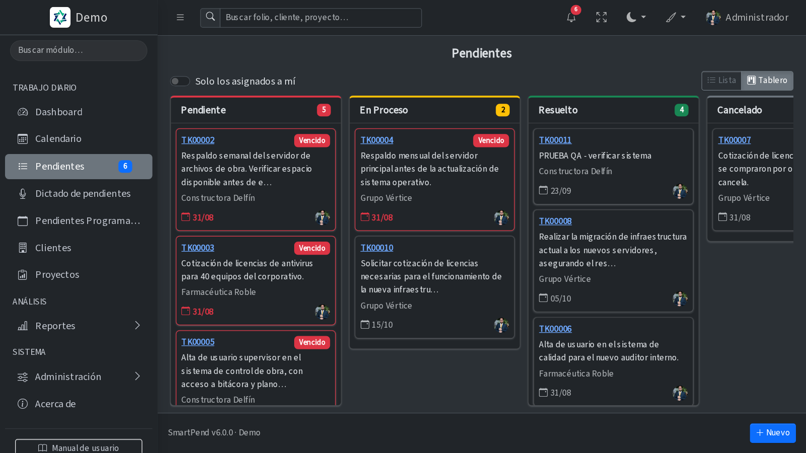Click the Pendiente column count badge
Screen dimensions: 806x453
click(x=324, y=110)
